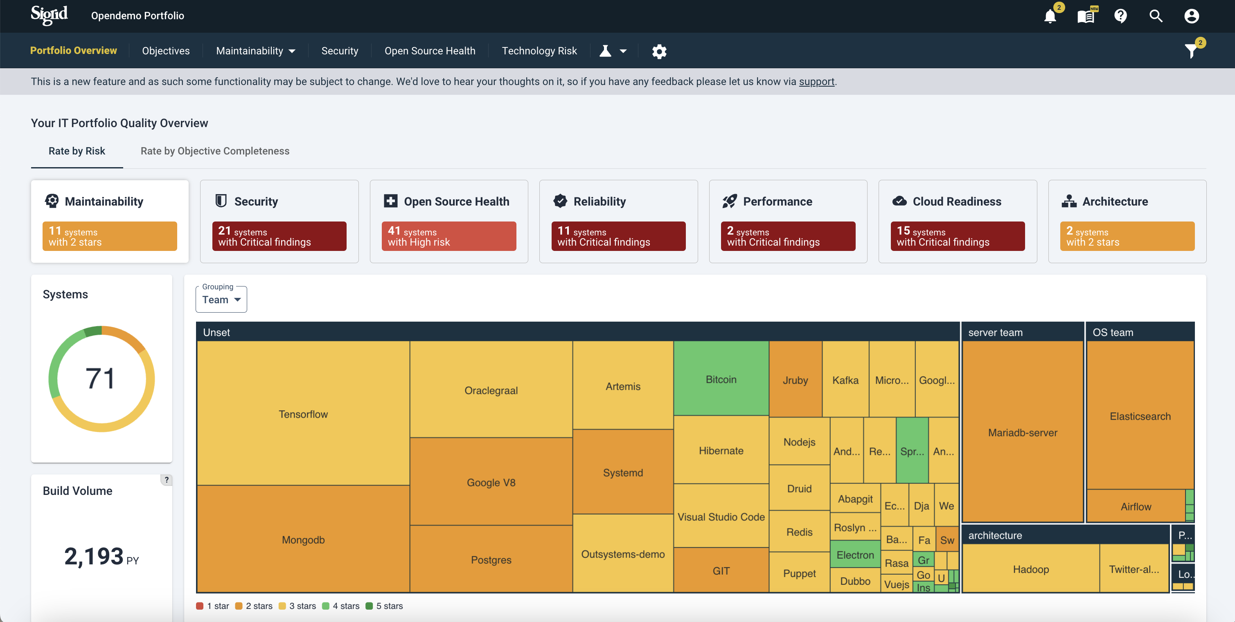This screenshot has width=1235, height=622.
Task: Click the Reliability badge icon
Action: [560, 201]
